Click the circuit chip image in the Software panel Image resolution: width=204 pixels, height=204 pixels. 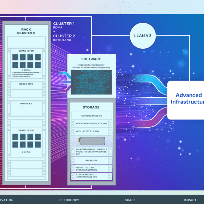coord(91,82)
